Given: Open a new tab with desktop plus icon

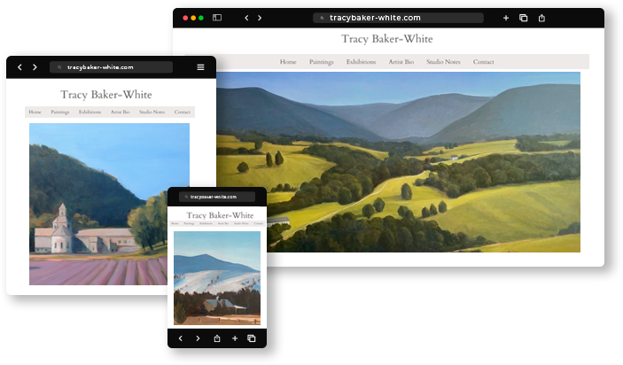Looking at the screenshot, I should [x=506, y=18].
